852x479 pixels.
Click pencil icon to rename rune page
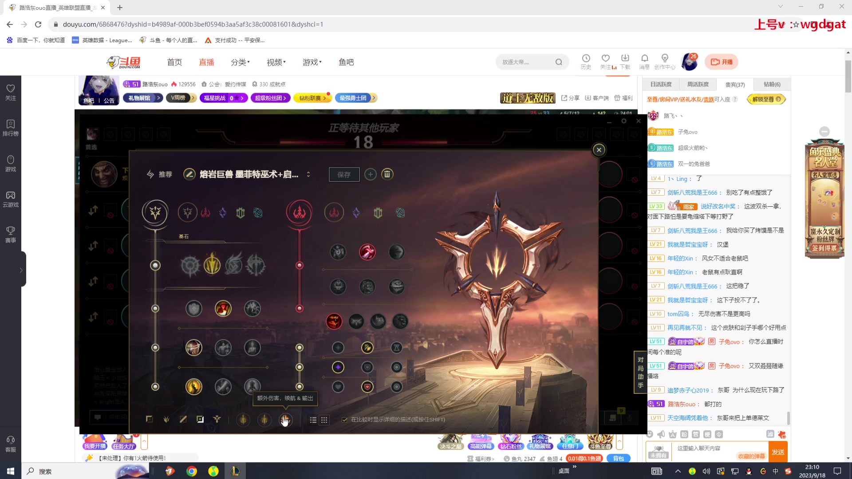189,174
